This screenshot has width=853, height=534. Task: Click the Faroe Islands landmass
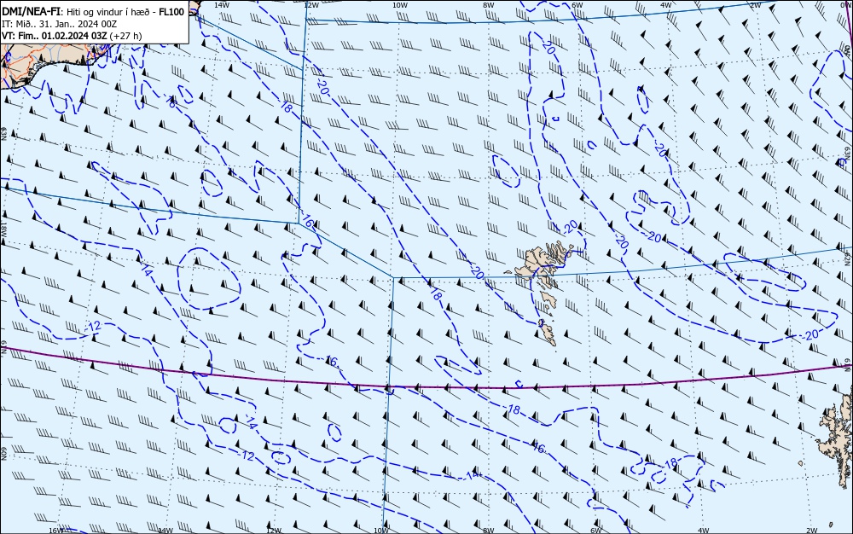(x=538, y=264)
